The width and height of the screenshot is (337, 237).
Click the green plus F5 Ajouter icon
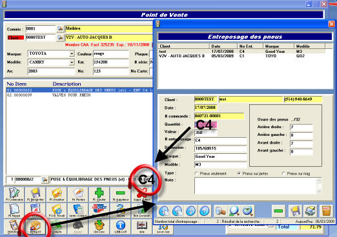click(x=99, y=194)
